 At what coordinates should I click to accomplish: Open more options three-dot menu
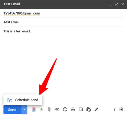(x=114, y=110)
